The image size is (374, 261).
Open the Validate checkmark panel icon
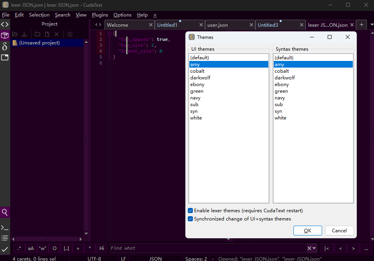point(5,249)
